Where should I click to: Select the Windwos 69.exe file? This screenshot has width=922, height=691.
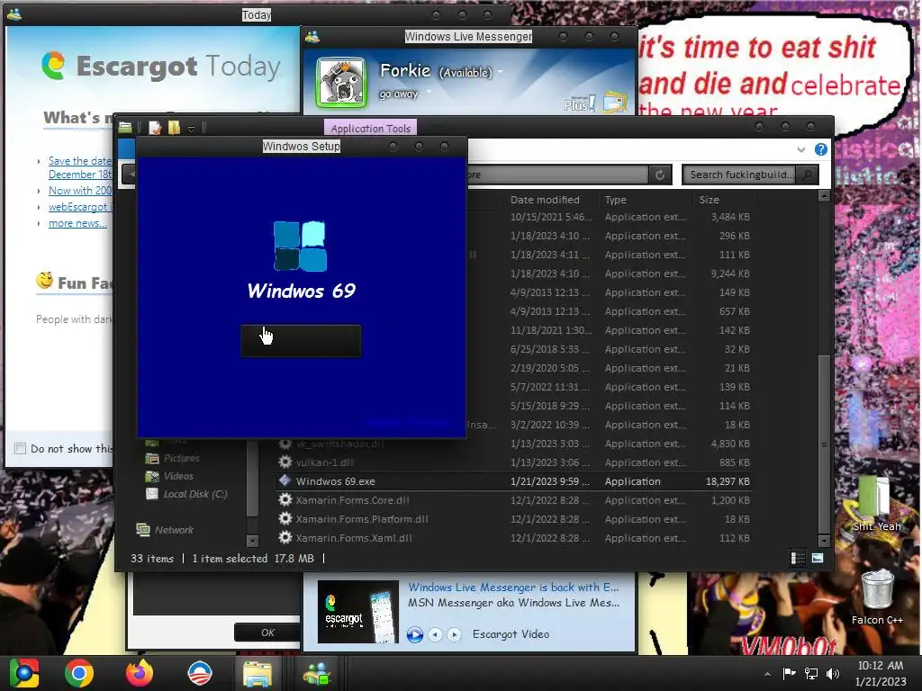(514, 481)
